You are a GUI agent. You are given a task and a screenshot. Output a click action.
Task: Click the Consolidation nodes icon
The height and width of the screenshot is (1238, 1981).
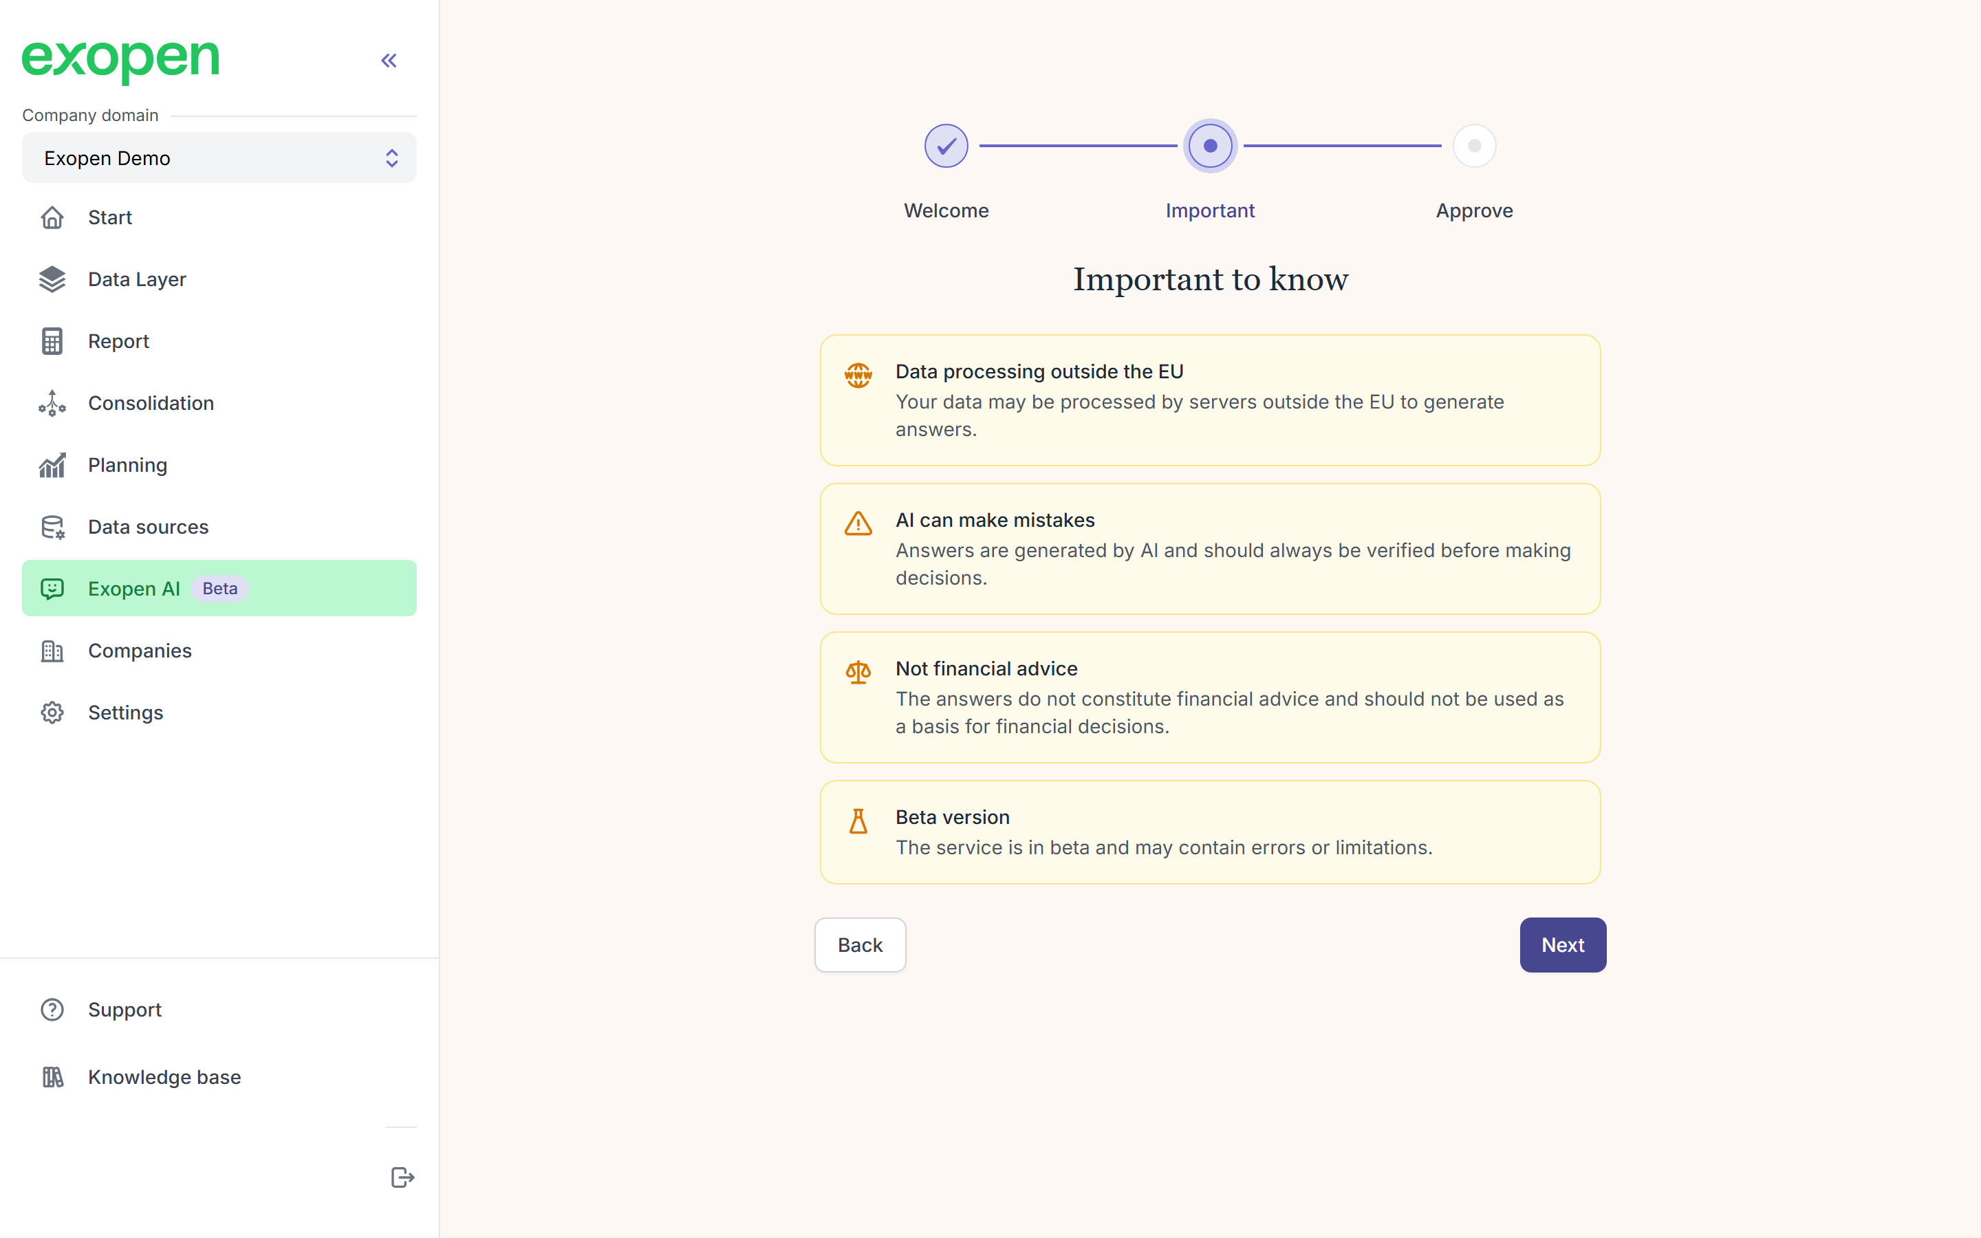point(52,403)
